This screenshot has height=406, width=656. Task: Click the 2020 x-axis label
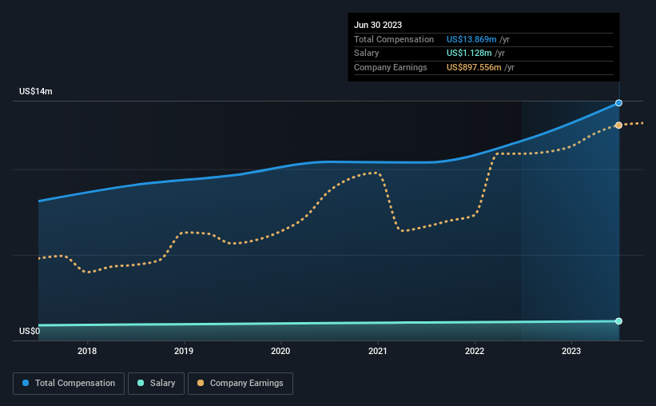pos(280,351)
